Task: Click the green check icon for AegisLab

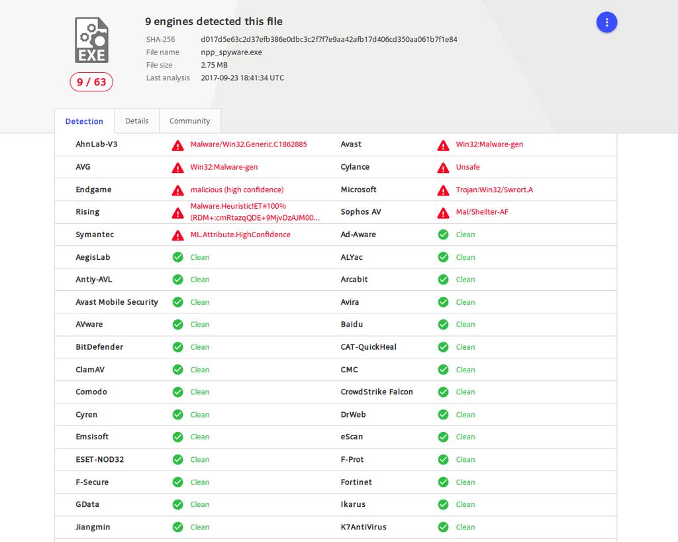Action: pos(177,257)
